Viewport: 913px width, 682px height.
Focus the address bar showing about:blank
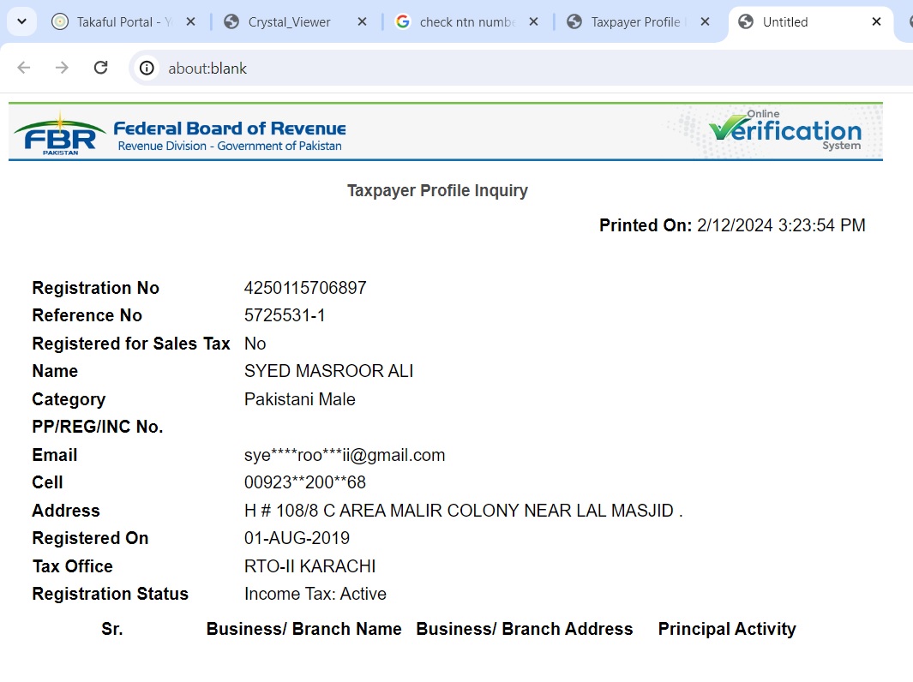point(514,68)
